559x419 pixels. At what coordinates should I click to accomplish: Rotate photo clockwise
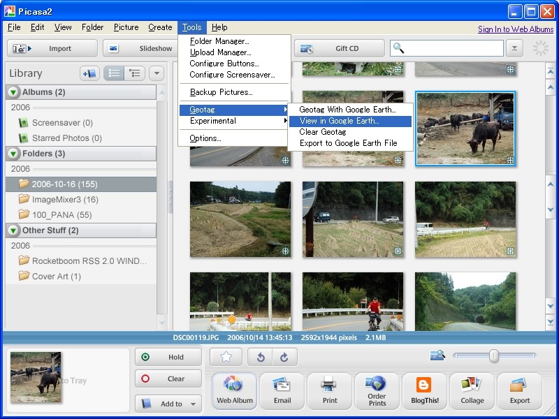click(x=284, y=357)
